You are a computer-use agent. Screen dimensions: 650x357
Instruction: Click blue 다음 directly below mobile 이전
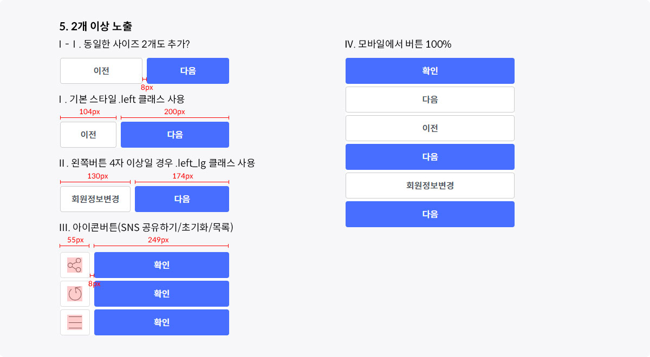[430, 157]
